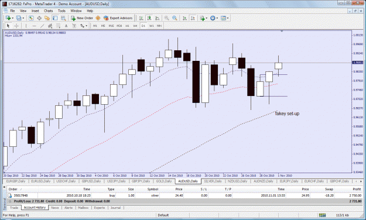Select the Fibonacci Retracement tool

click(x=58, y=26)
